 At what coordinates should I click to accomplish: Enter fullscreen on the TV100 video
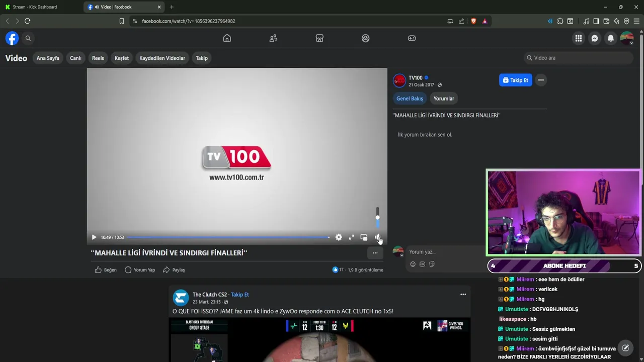pyautogui.click(x=351, y=237)
